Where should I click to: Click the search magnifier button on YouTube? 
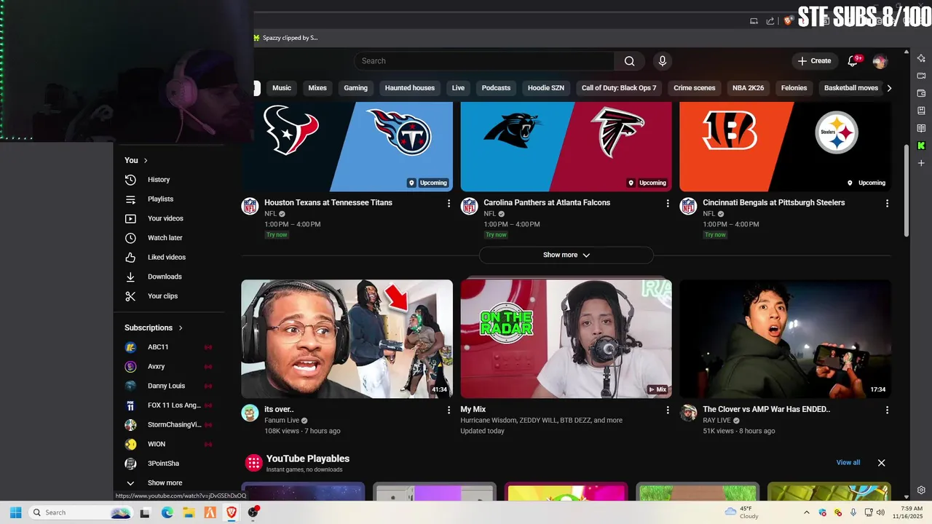click(x=630, y=61)
